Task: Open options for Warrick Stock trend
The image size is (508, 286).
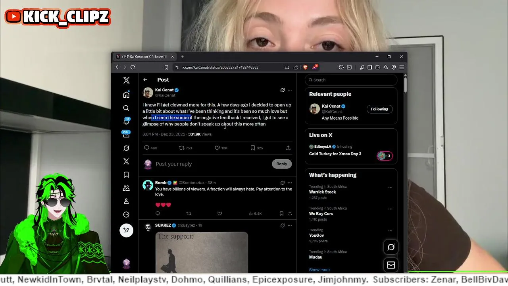Action: pyautogui.click(x=390, y=187)
